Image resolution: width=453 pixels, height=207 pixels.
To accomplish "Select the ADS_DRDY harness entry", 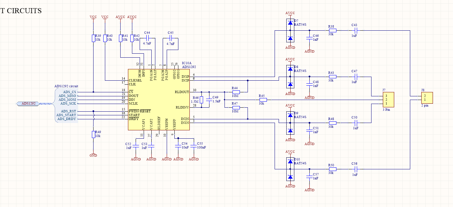I will click(67, 119).
